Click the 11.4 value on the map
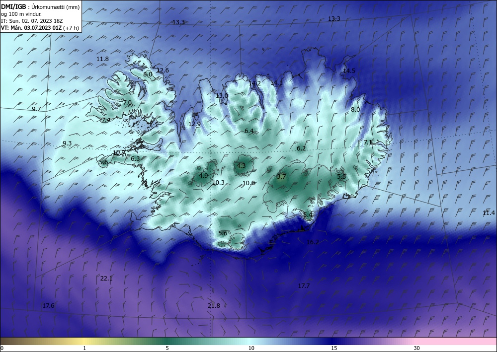 [489, 213]
